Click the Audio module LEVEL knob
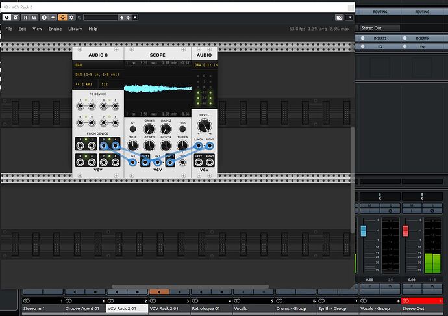This screenshot has width=448, height=316. (205, 126)
